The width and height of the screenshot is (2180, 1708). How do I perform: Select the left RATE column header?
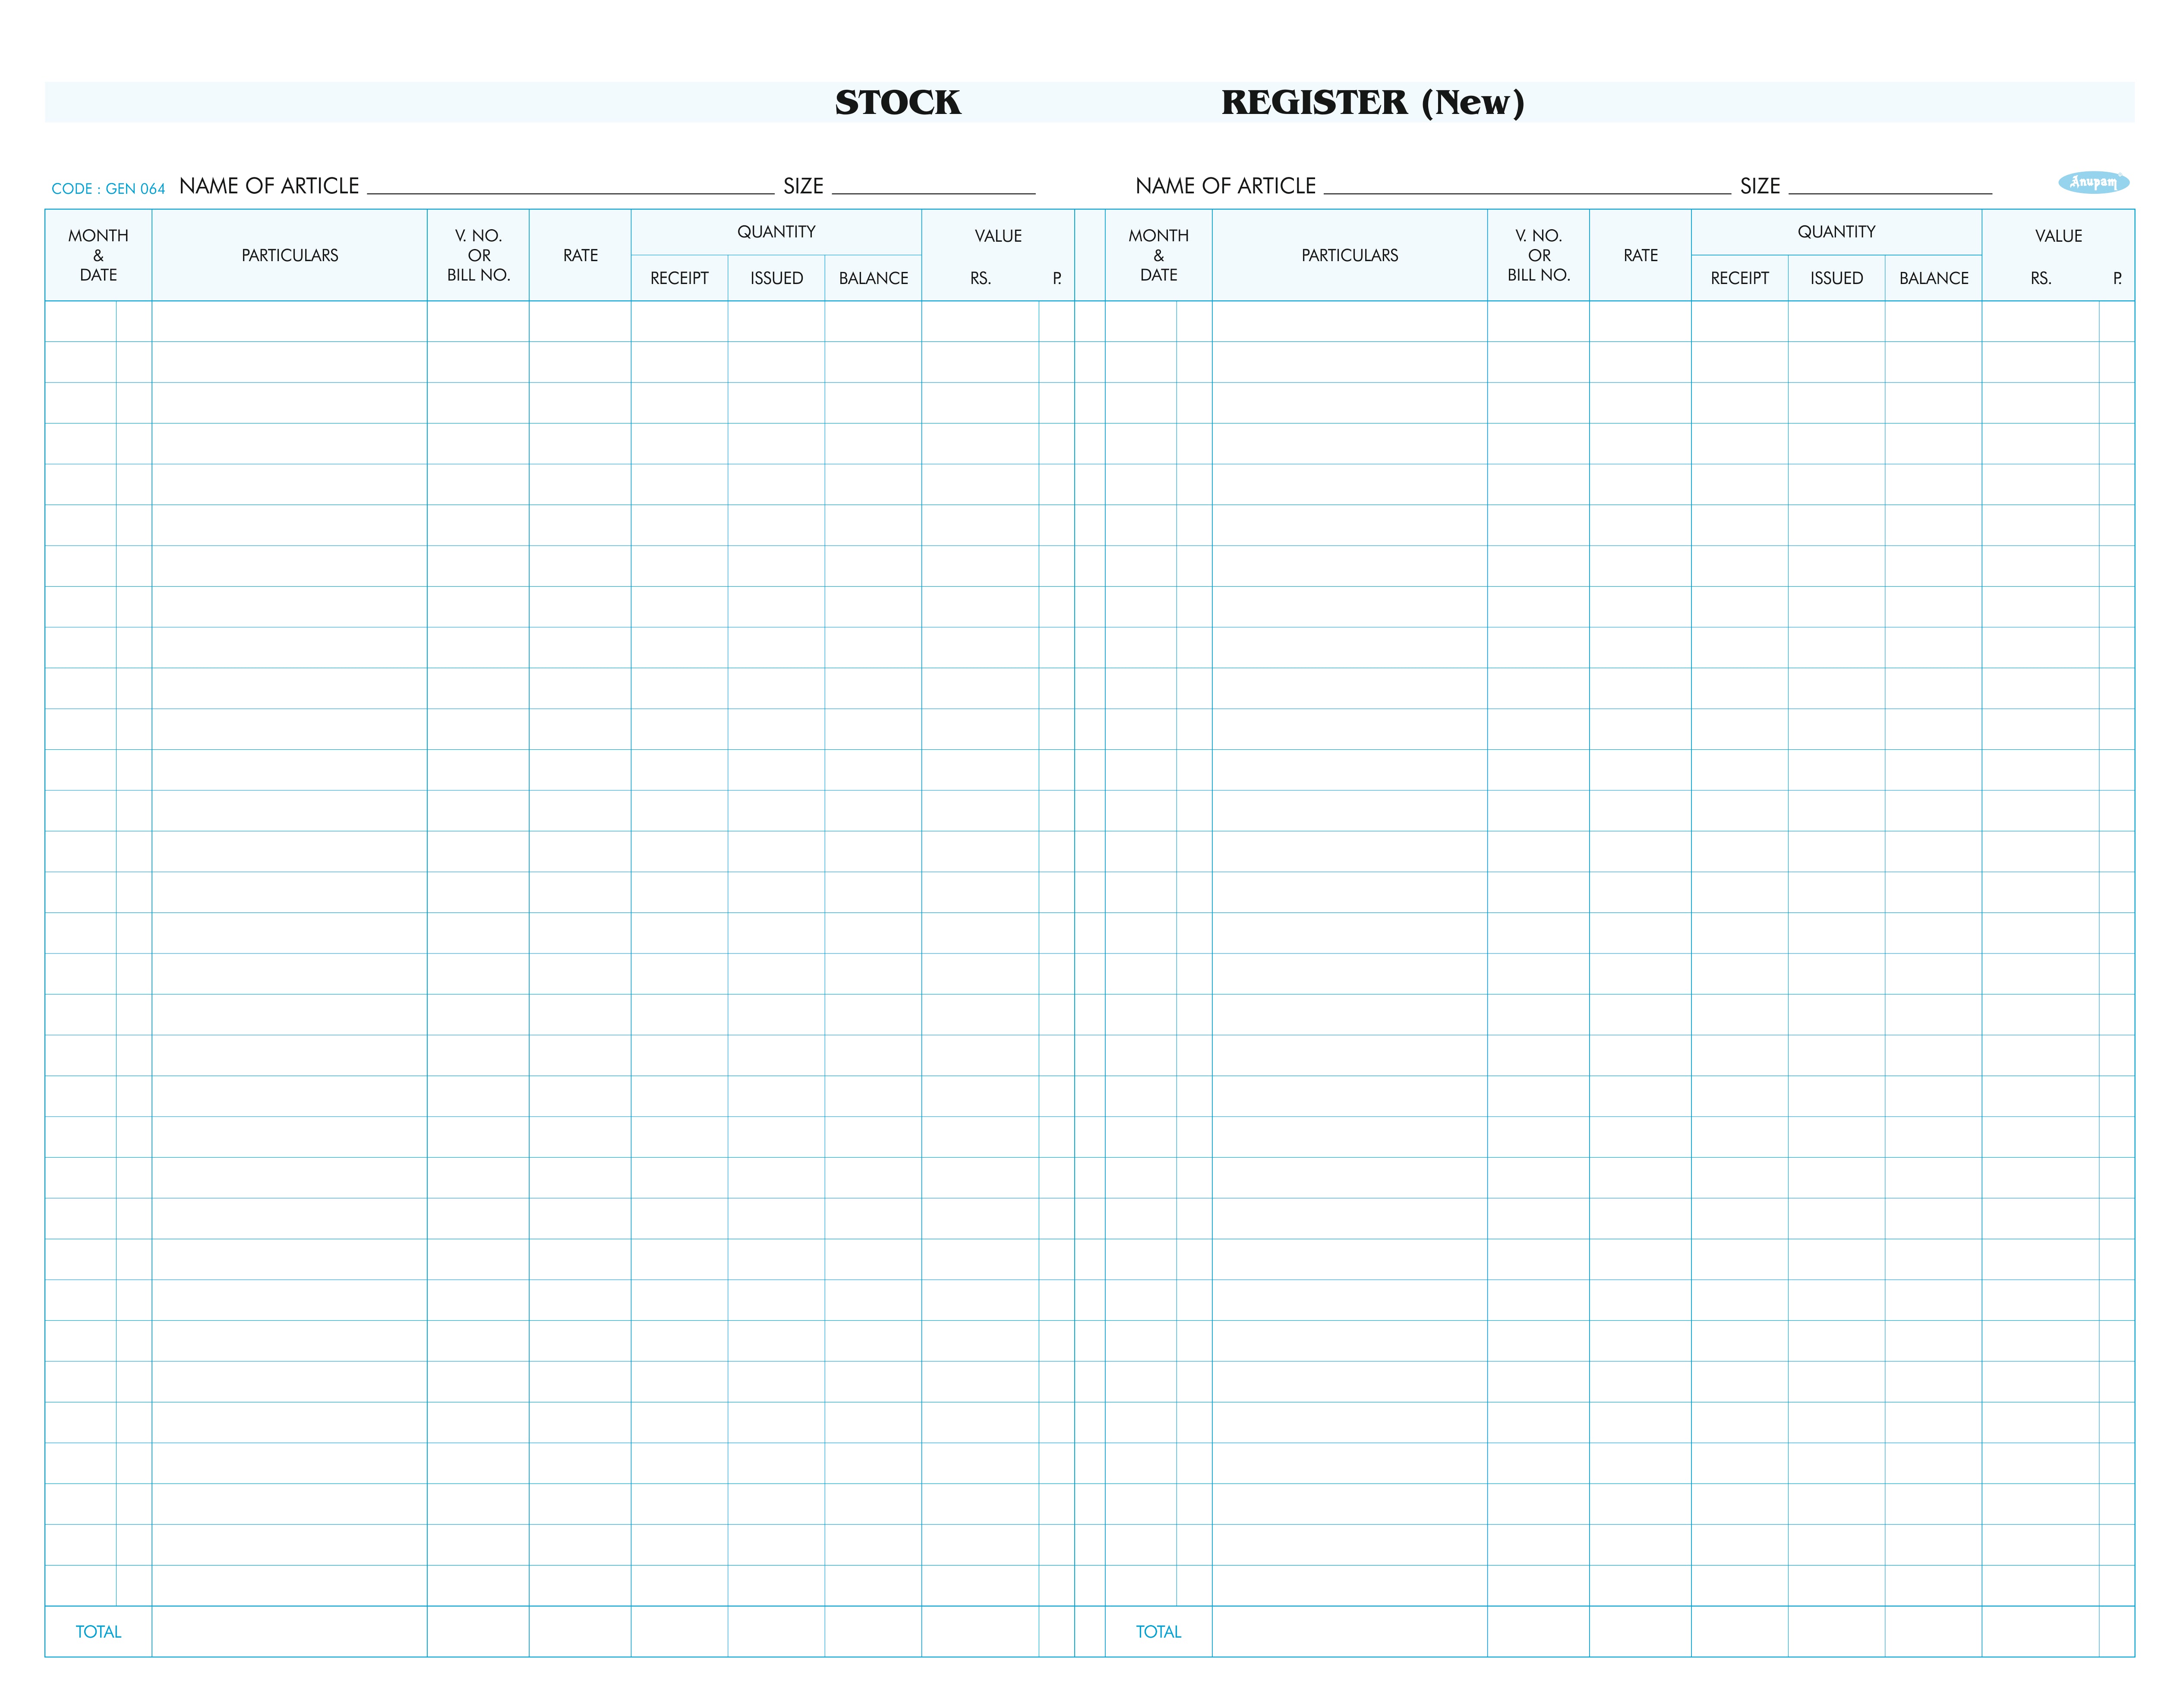(x=580, y=255)
